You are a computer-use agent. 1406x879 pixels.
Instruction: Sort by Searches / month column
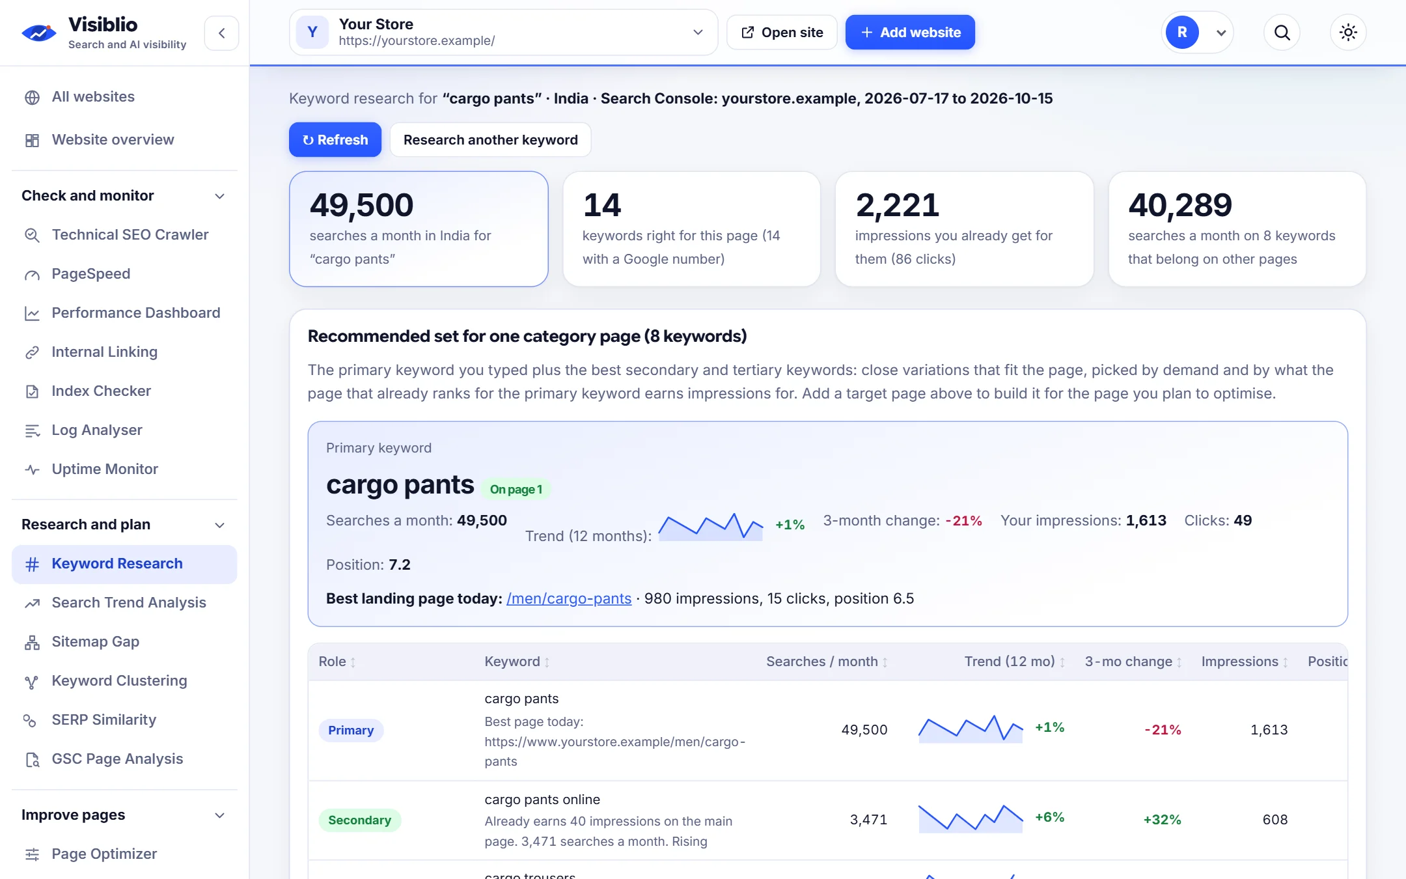click(x=827, y=662)
